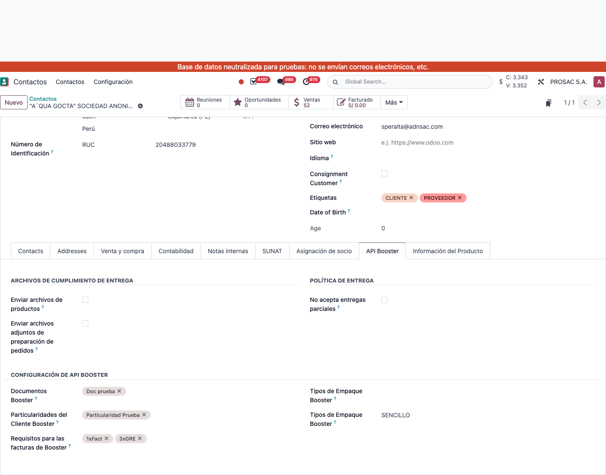Go to next record arrow
Screen dimensions: 606x475
(x=599, y=102)
